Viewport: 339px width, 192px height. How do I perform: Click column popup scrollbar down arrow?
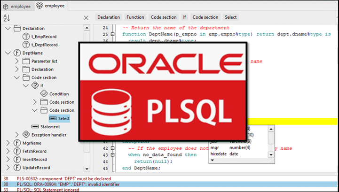(x=271, y=154)
